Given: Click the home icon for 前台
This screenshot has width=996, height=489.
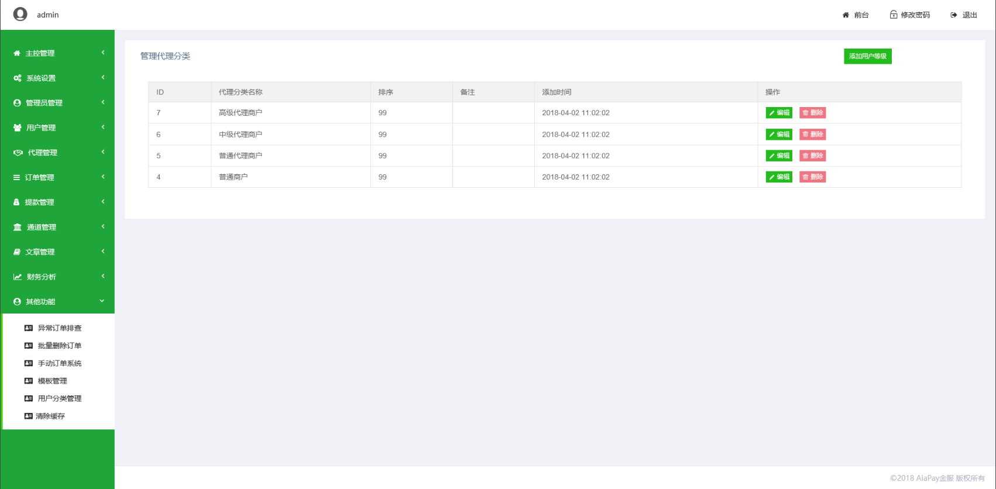Looking at the screenshot, I should coord(846,15).
